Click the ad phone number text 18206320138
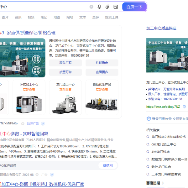Screen dimensions: 188x188 coord(80,56)
